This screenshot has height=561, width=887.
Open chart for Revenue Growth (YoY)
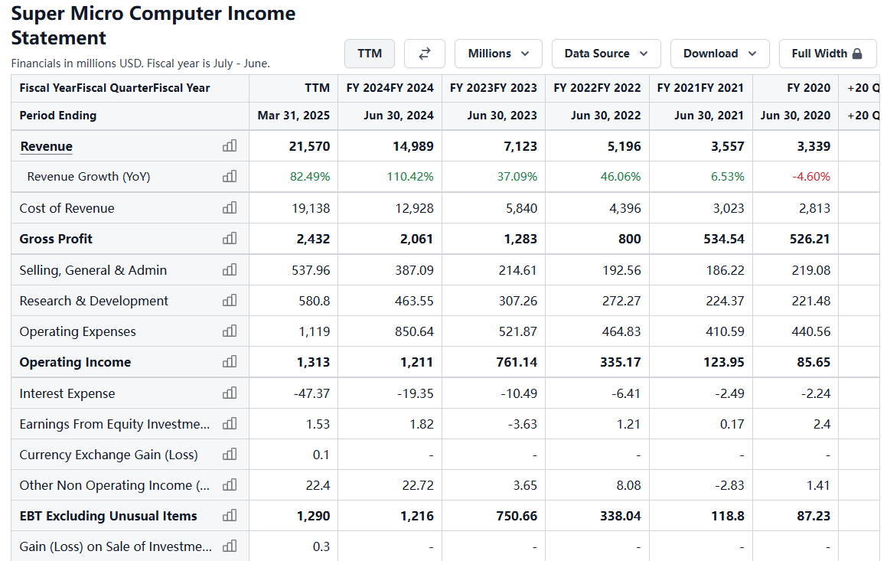pyautogui.click(x=230, y=177)
